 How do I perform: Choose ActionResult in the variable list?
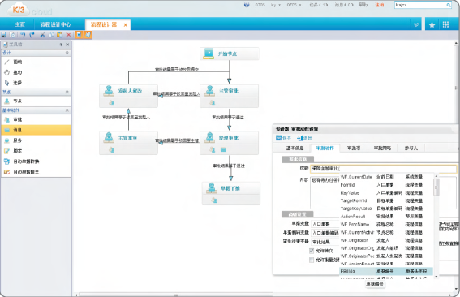[386, 217]
